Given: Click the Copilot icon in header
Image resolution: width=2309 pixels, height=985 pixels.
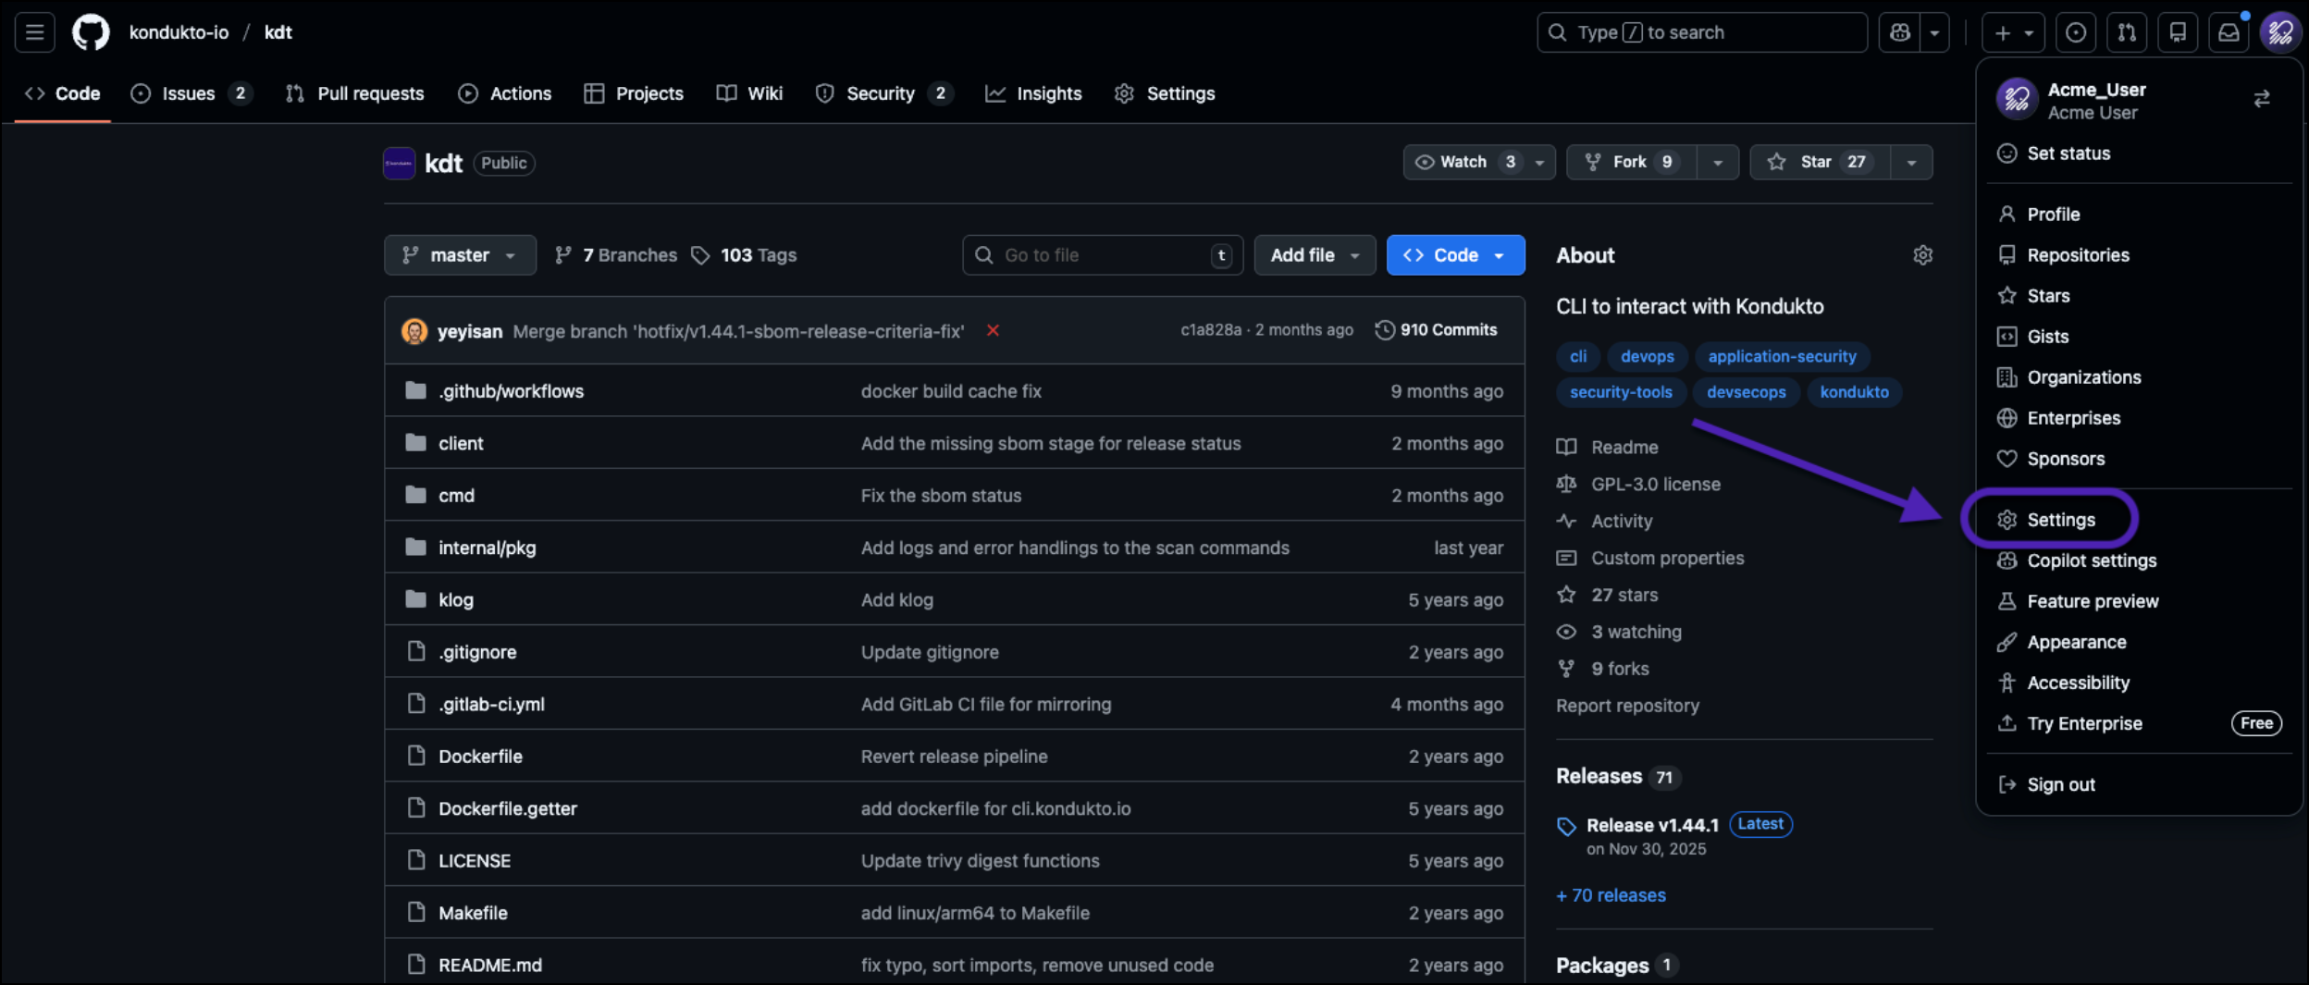Looking at the screenshot, I should [1900, 32].
